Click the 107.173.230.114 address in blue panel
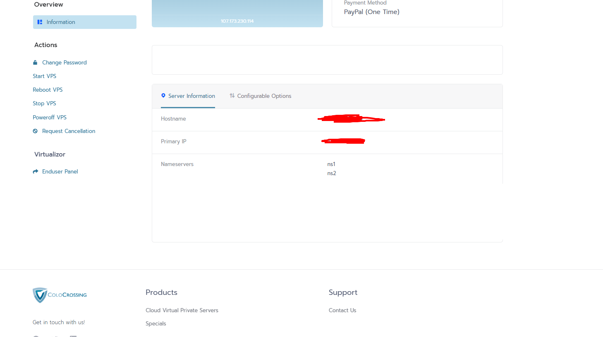Screen dimensions: 603x337 pos(237,21)
